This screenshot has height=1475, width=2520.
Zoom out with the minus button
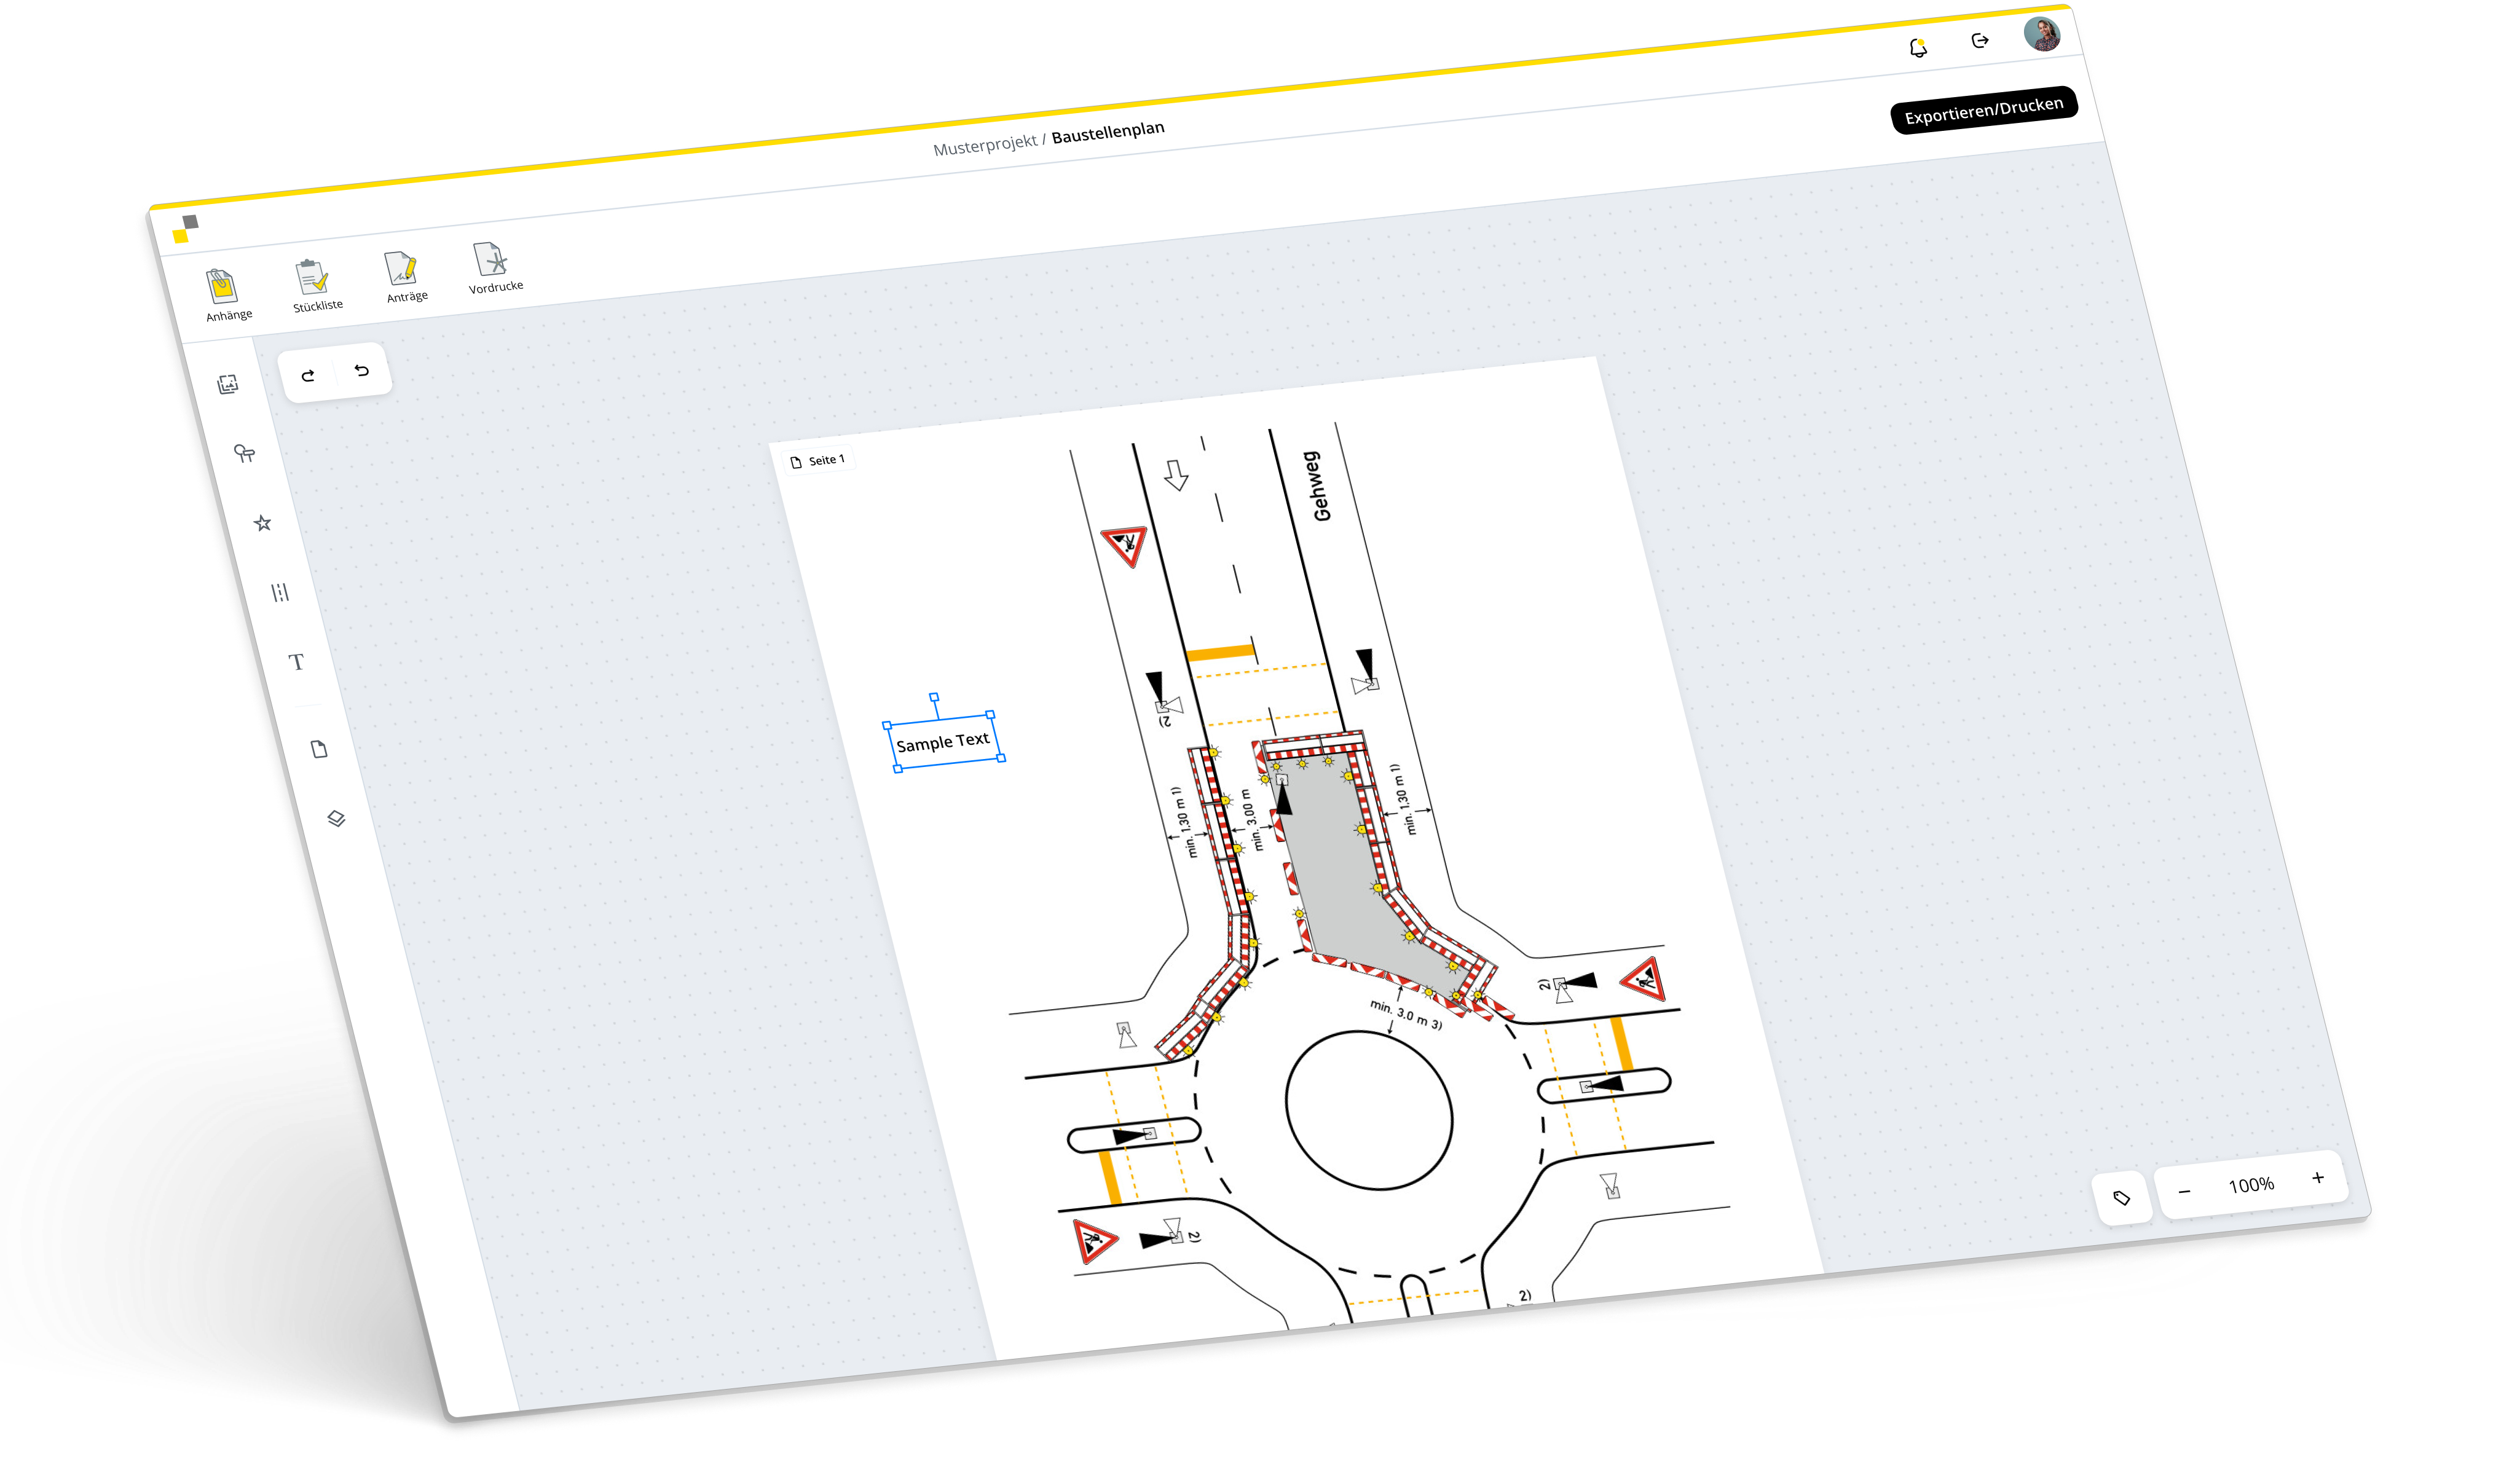2184,1191
